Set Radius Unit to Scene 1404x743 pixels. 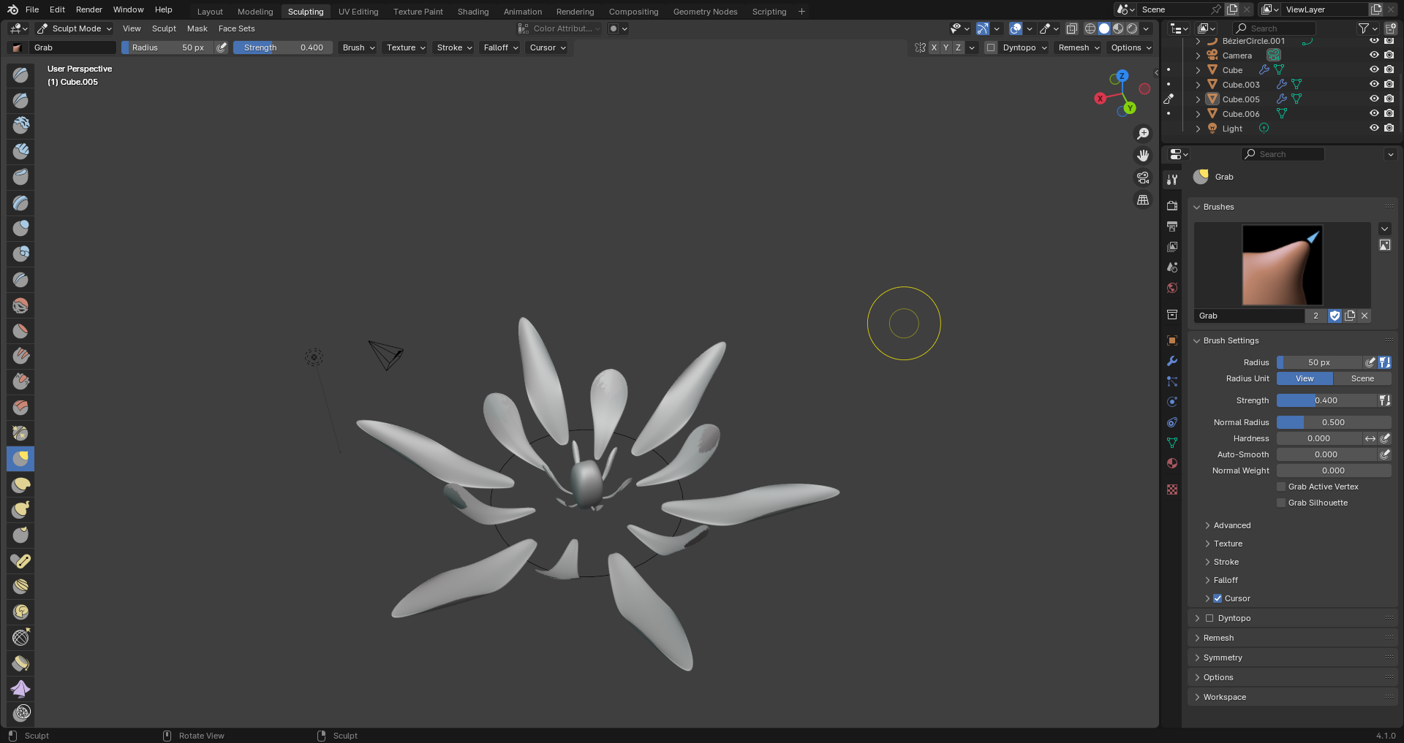pyautogui.click(x=1362, y=378)
